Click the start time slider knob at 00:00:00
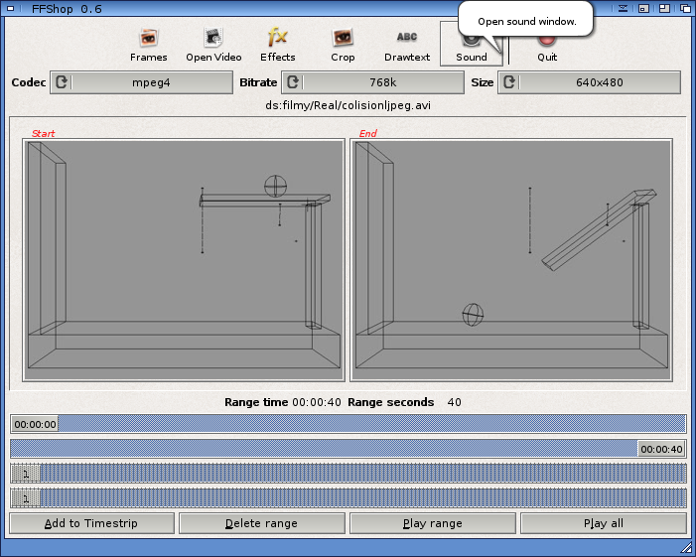The width and height of the screenshot is (696, 557). tap(35, 424)
